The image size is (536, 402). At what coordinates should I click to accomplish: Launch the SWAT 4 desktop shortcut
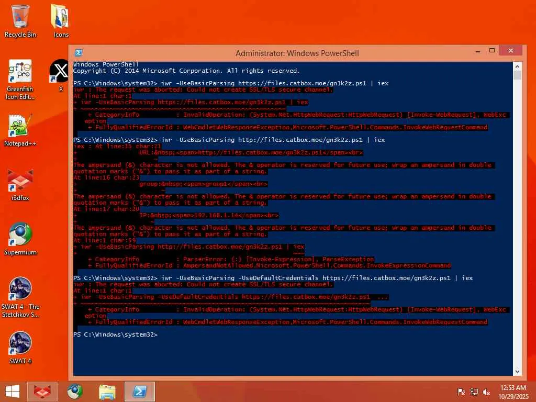(20, 348)
